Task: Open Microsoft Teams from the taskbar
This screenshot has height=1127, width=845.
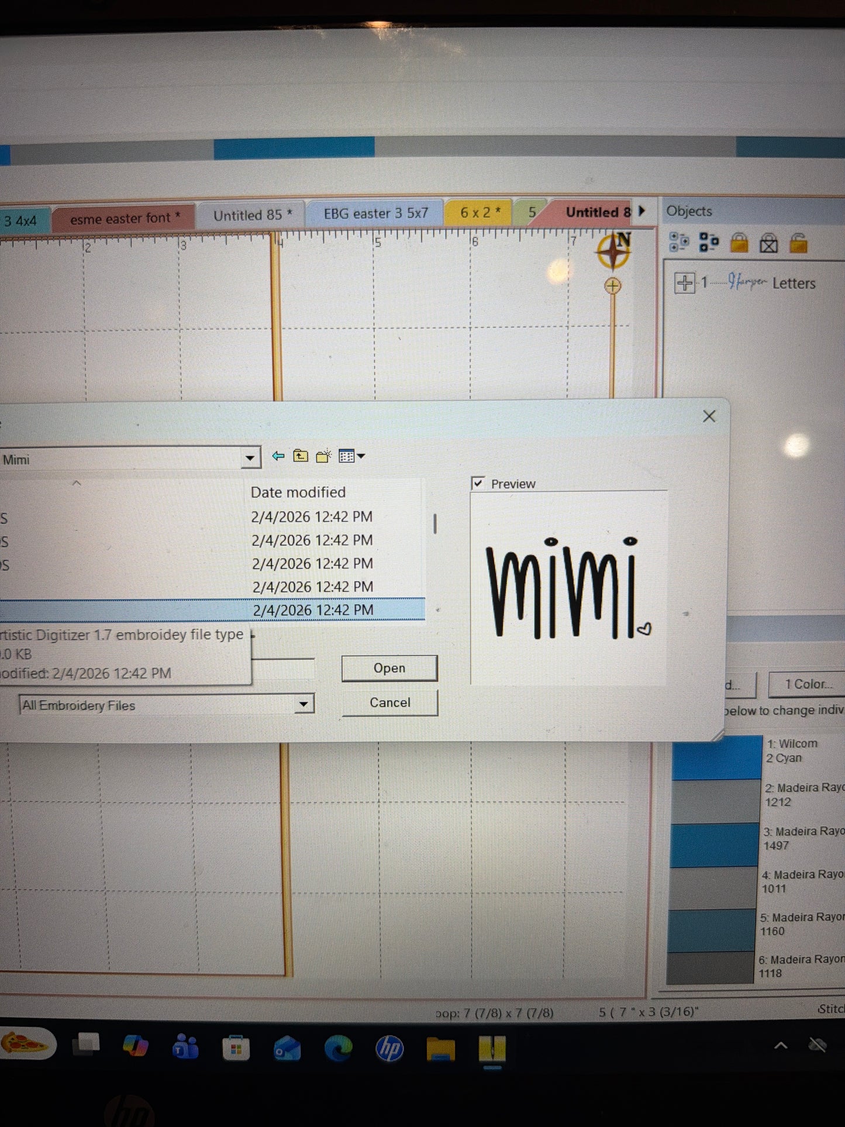Action: (185, 1047)
